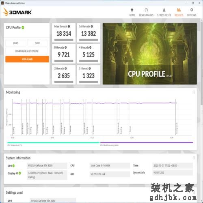This screenshot has width=203, height=203.
Task: Select the STRESS TESTS tab label
Action: pyautogui.click(x=164, y=15)
